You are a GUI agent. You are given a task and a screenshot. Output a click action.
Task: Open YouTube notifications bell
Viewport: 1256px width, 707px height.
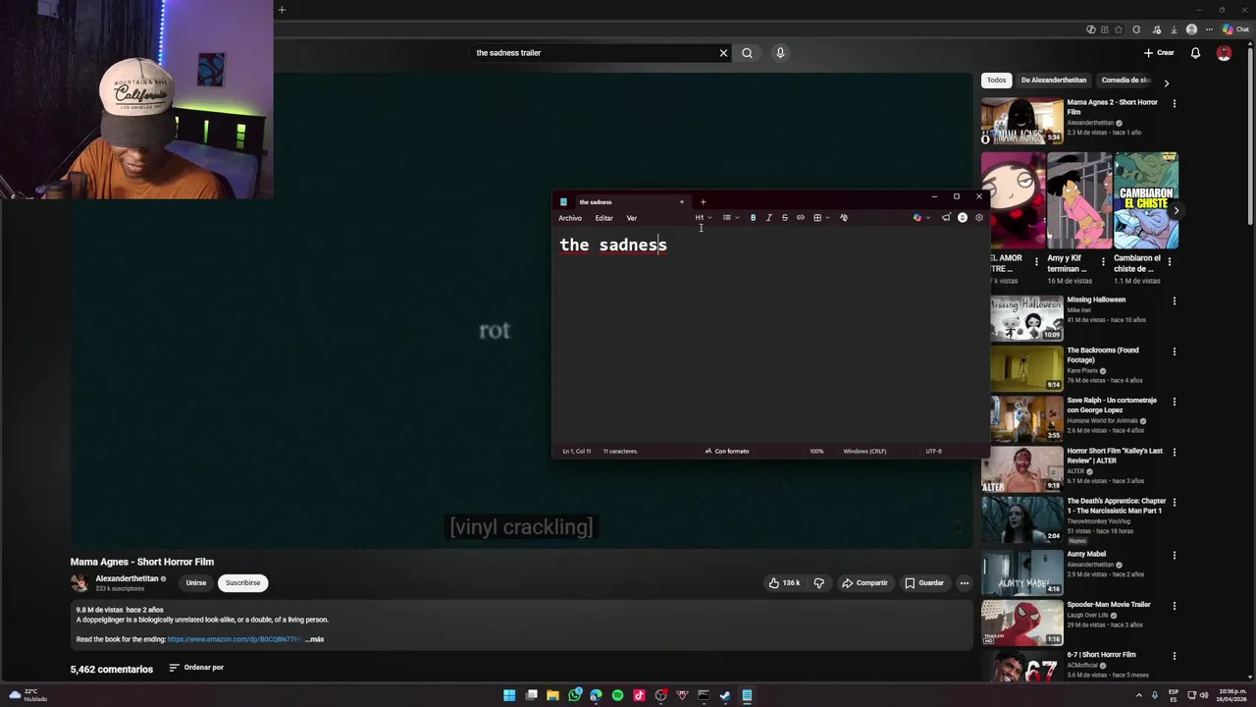click(1195, 53)
